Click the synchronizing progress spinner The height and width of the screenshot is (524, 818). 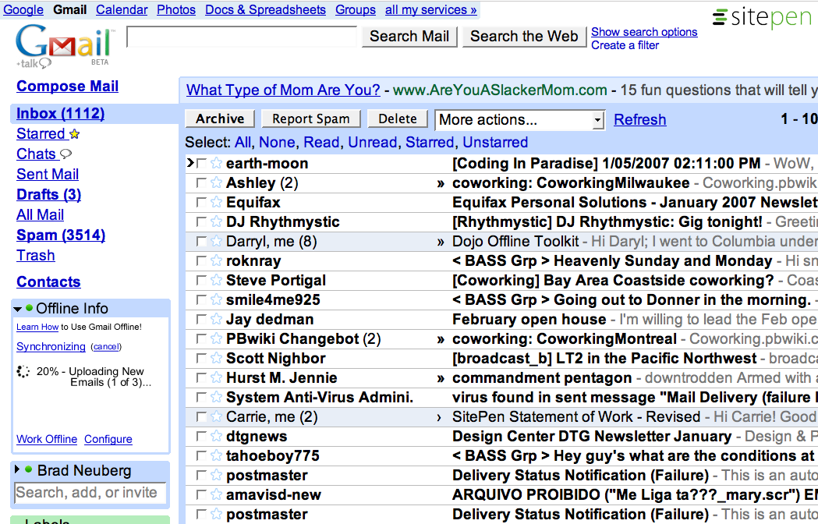[x=23, y=371]
